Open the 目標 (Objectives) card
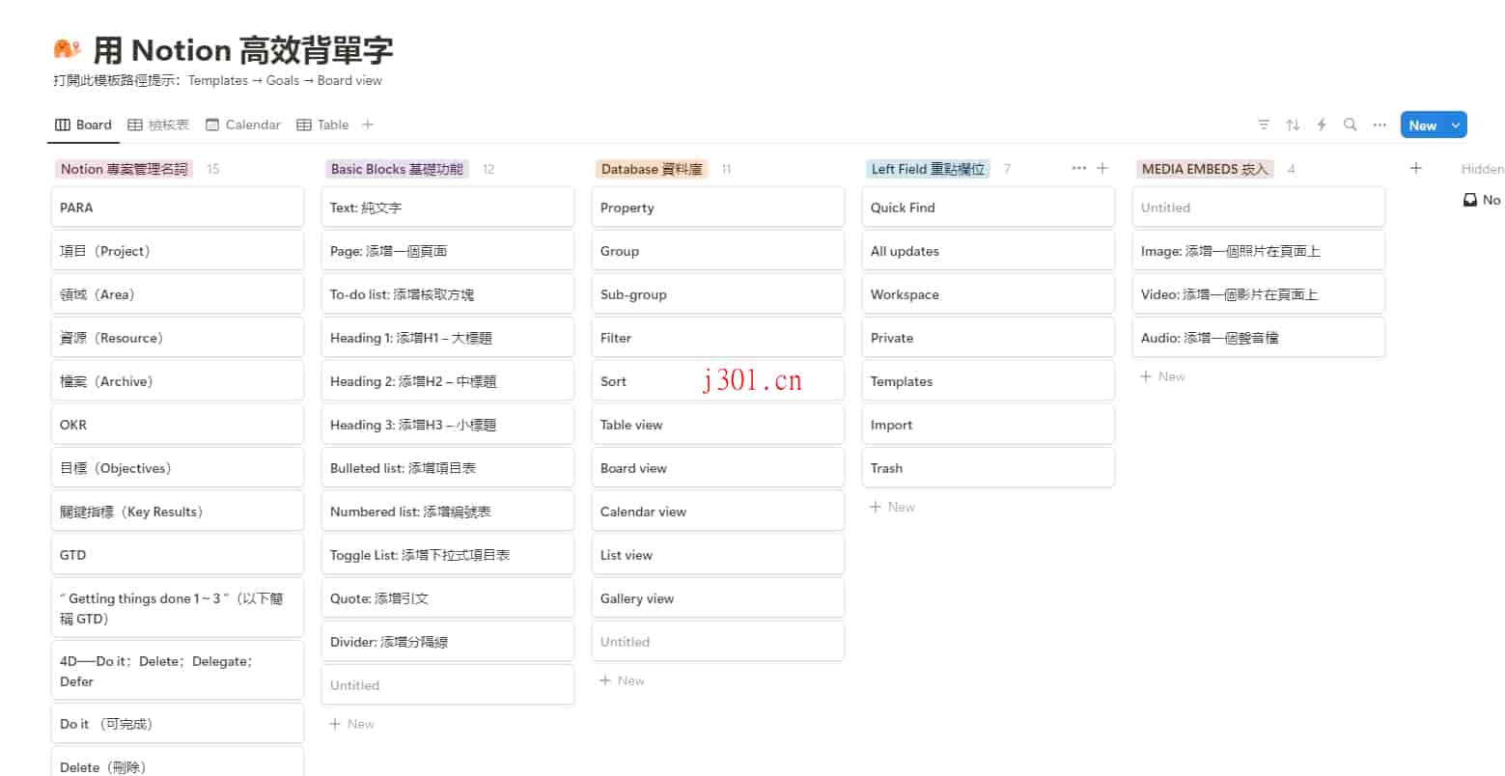 click(x=178, y=468)
